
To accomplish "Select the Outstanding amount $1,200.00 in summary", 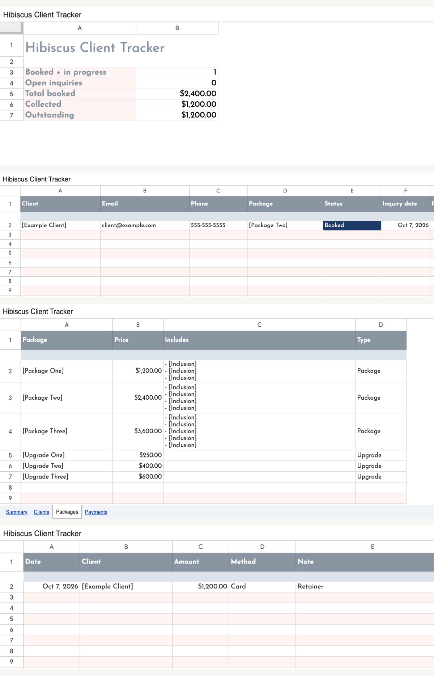I will click(177, 115).
